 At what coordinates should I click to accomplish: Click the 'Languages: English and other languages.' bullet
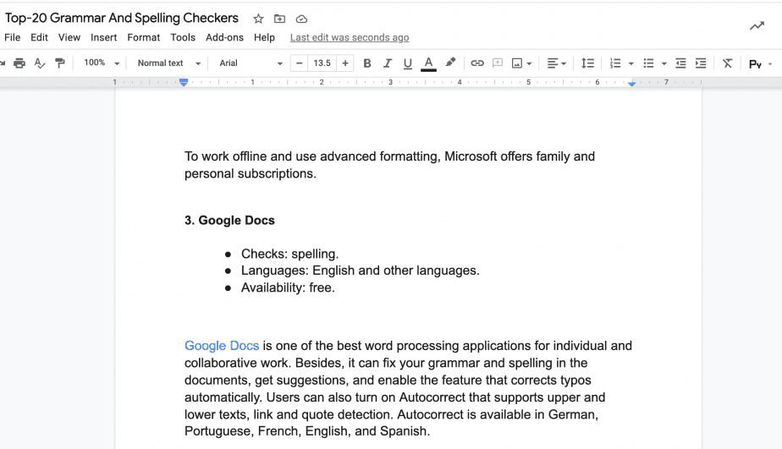(x=360, y=271)
